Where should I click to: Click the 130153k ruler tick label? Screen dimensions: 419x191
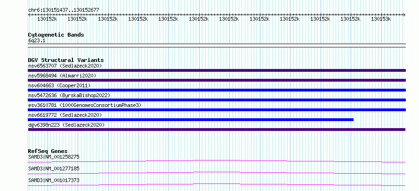(381, 19)
